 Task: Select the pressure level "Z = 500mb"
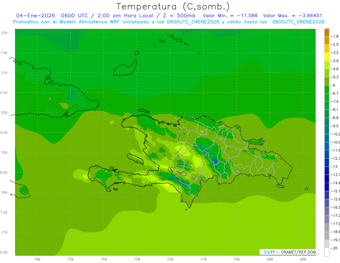click(x=178, y=16)
